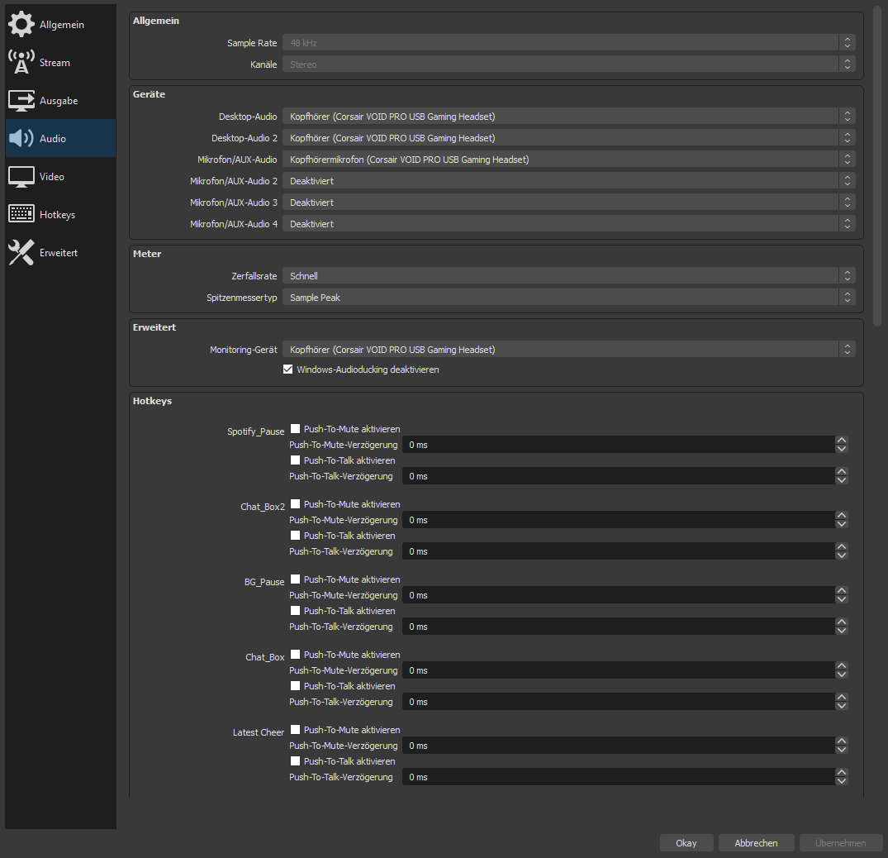Select the Hotkeys keyboard icon
The width and height of the screenshot is (888, 858).
click(x=21, y=215)
